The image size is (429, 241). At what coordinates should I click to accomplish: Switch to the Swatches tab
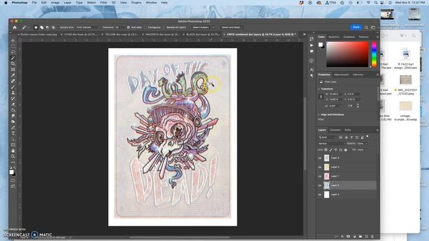[334, 37]
